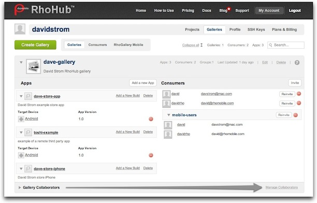Open the RhoGallery Mobile sub-tab
317x203 pixels.
coord(128,45)
